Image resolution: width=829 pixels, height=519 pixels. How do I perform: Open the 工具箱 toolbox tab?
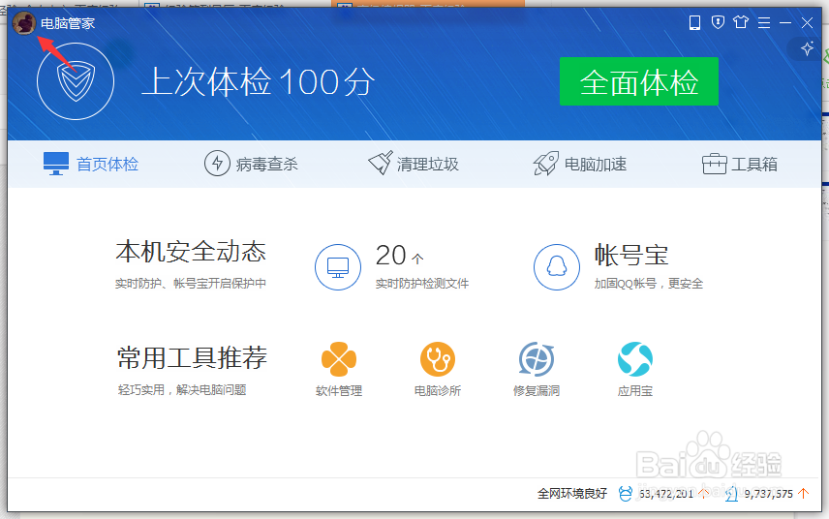coord(740,164)
